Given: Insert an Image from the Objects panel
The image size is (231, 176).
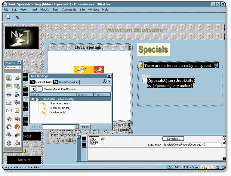Looking at the screenshot, I should coord(9,78).
